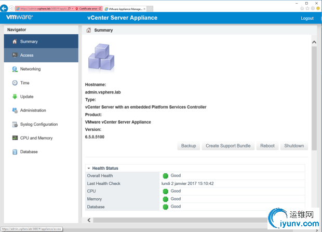322x232 pixels.
Task: Log out of the appliance
Action: pos(307,18)
